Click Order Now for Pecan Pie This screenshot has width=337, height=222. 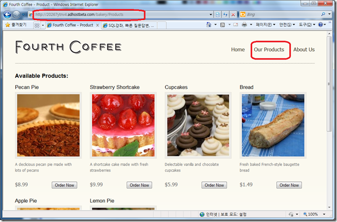click(x=64, y=185)
